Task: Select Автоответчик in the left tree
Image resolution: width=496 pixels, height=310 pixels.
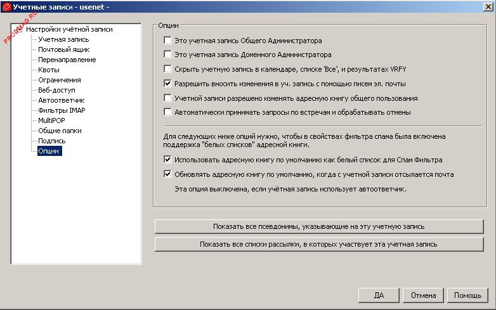Action: (61, 100)
